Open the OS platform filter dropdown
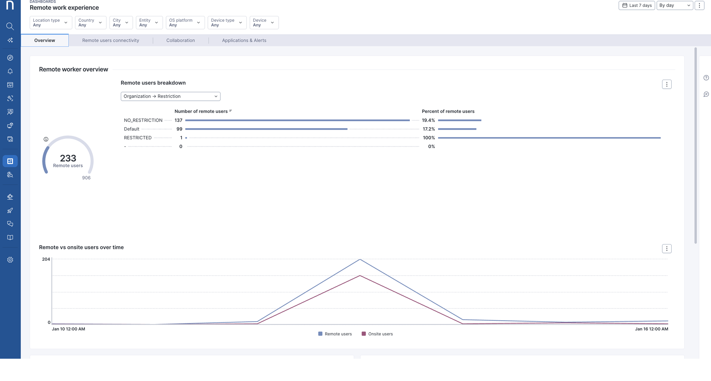Image resolution: width=711 pixels, height=381 pixels. tap(184, 23)
